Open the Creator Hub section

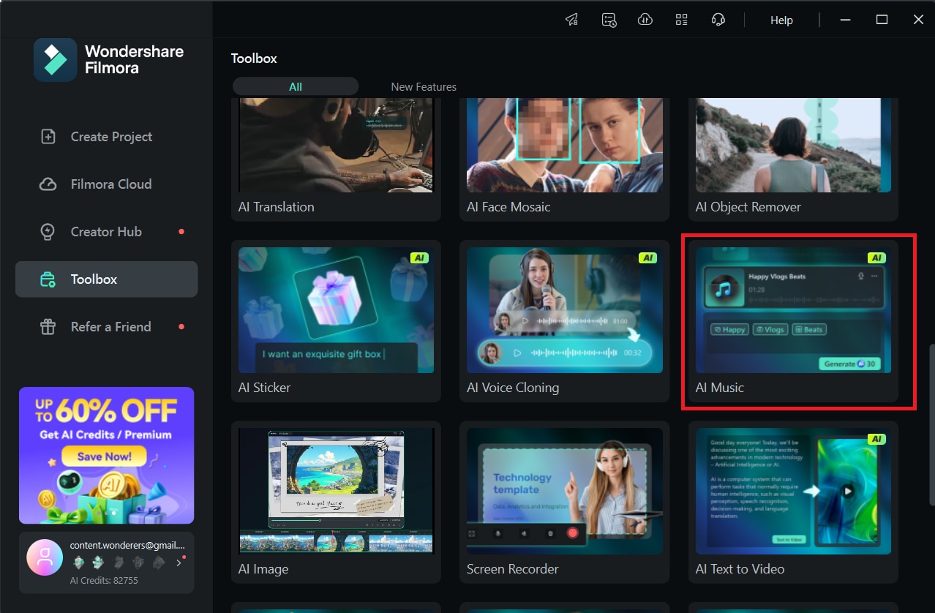click(x=107, y=232)
